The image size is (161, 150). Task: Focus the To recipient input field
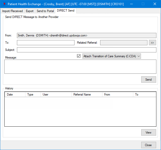[x=46, y=43]
